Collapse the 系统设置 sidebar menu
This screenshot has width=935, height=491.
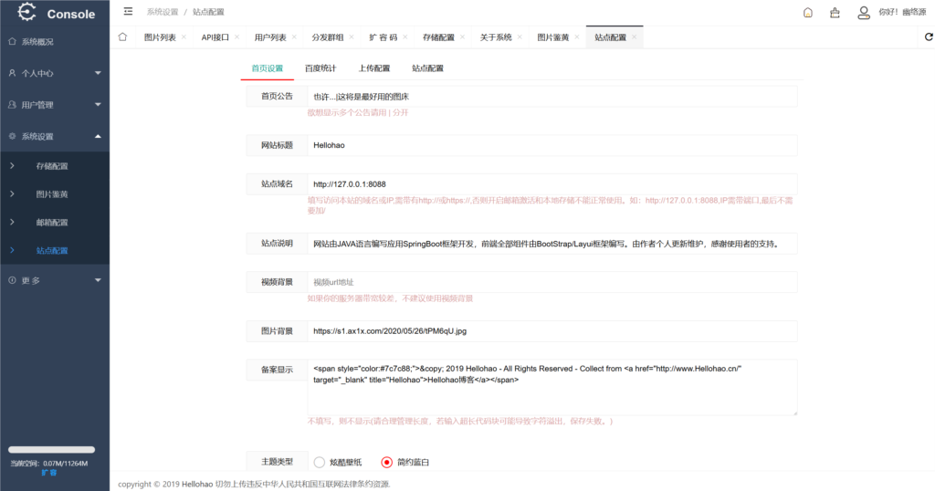55,137
